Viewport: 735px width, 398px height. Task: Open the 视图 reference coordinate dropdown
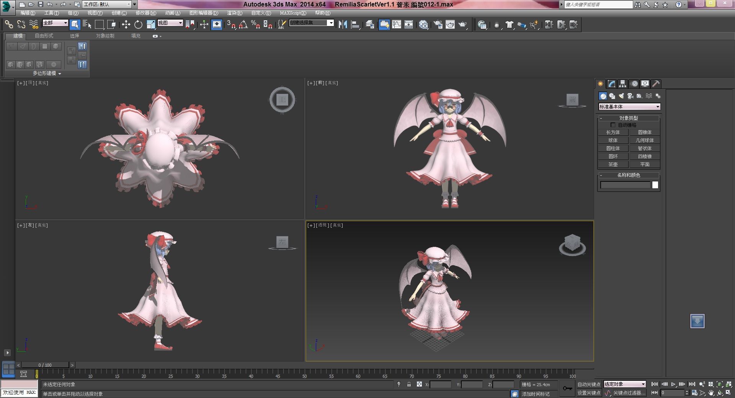coord(170,23)
